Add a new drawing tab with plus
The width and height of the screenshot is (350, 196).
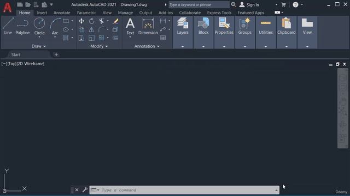point(56,54)
